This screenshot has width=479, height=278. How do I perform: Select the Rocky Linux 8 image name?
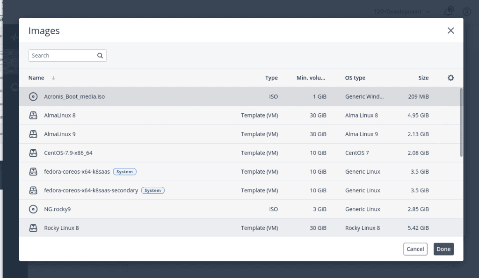(x=61, y=228)
